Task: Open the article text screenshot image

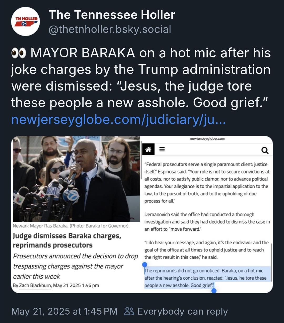Action: [207, 214]
